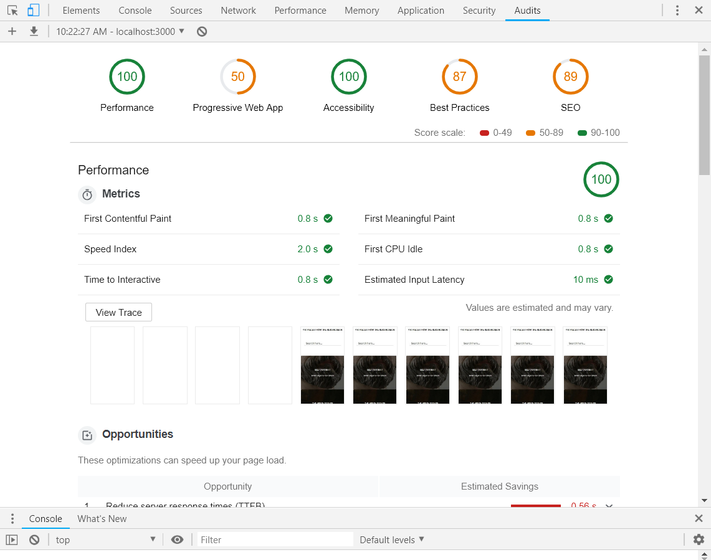The height and width of the screenshot is (560, 711).
Task: Switch to the Console tab in top bar
Action: coord(135,11)
